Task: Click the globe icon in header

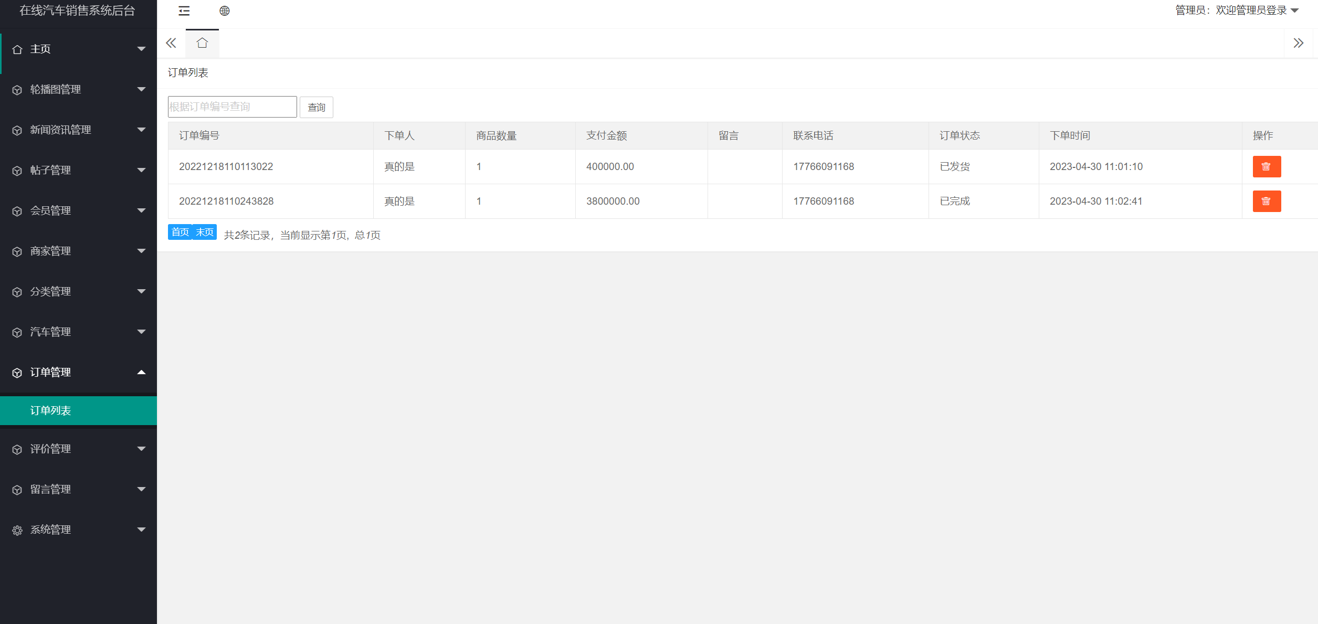Action: 225,11
